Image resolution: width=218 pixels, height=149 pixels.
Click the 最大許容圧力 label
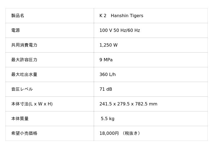(x=24, y=60)
